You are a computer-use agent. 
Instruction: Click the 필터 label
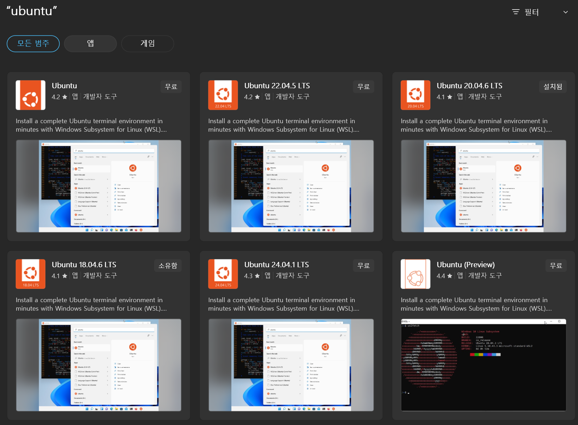(532, 12)
